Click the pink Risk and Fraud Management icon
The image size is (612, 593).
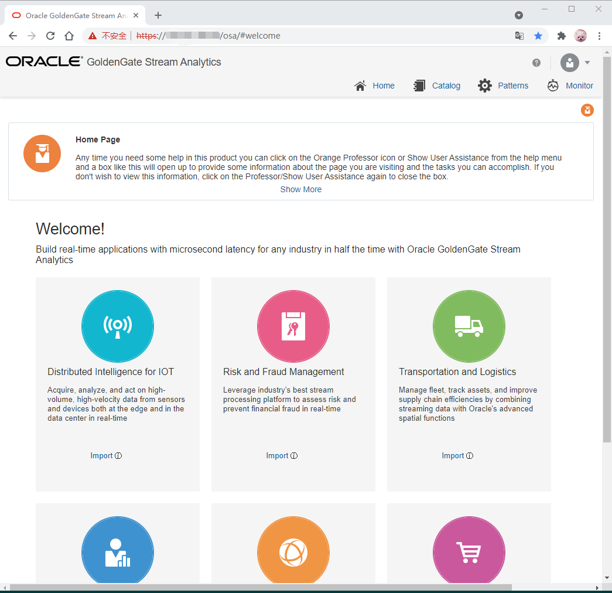point(293,326)
